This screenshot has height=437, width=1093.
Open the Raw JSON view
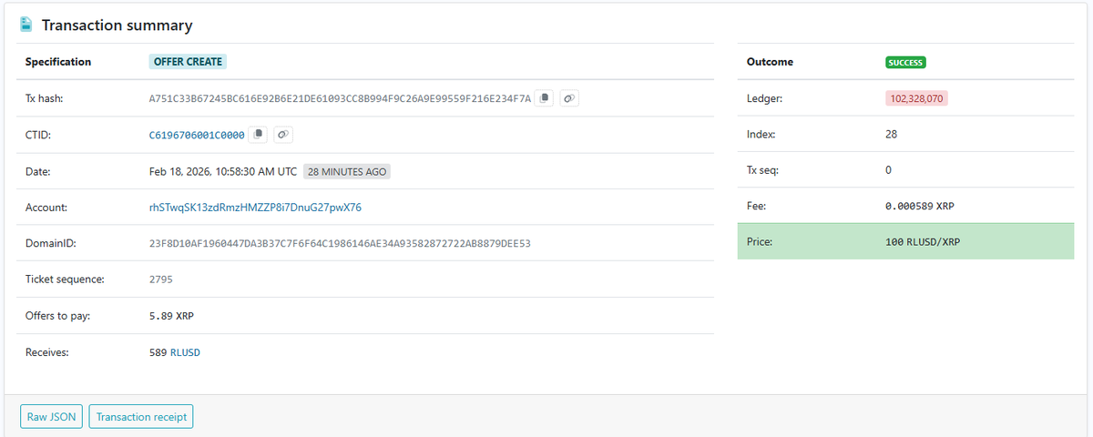click(52, 417)
